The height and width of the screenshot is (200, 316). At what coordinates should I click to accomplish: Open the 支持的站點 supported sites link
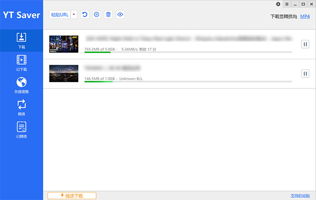(x=300, y=196)
